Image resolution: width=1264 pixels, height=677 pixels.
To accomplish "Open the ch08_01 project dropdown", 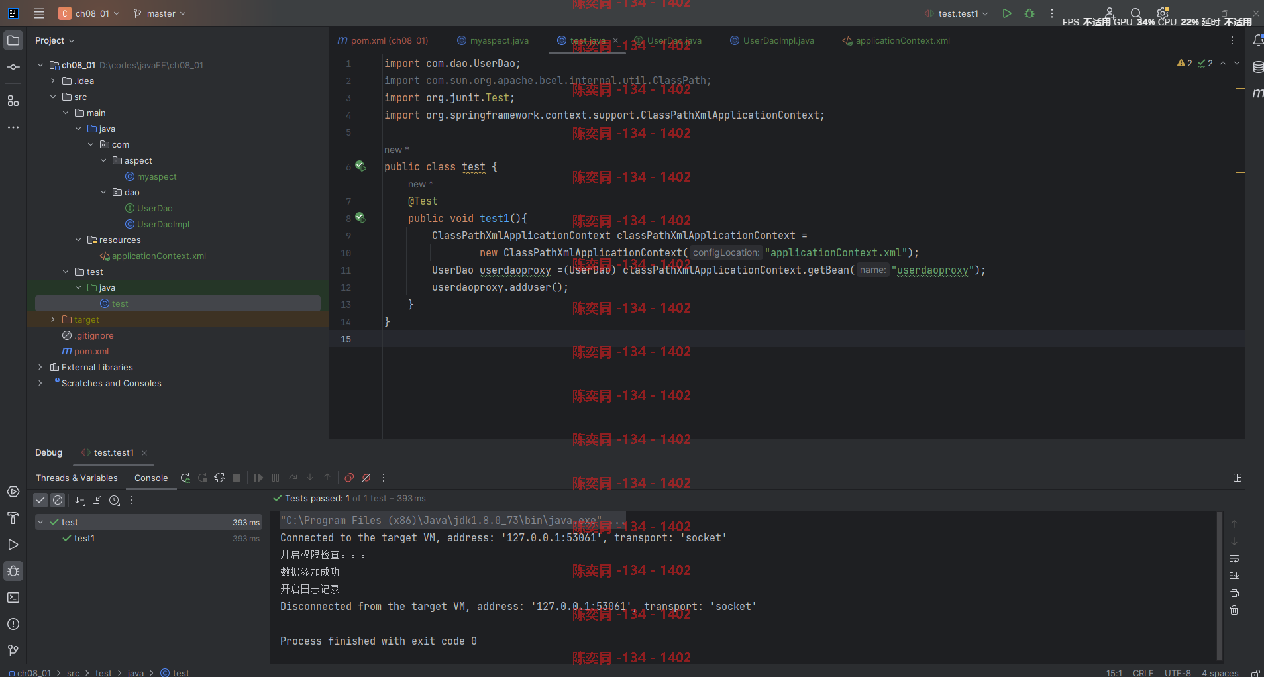I will pos(89,13).
